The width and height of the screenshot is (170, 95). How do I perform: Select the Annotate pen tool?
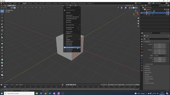point(2,34)
